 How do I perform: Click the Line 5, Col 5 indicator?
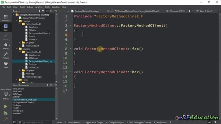tap(206, 11)
